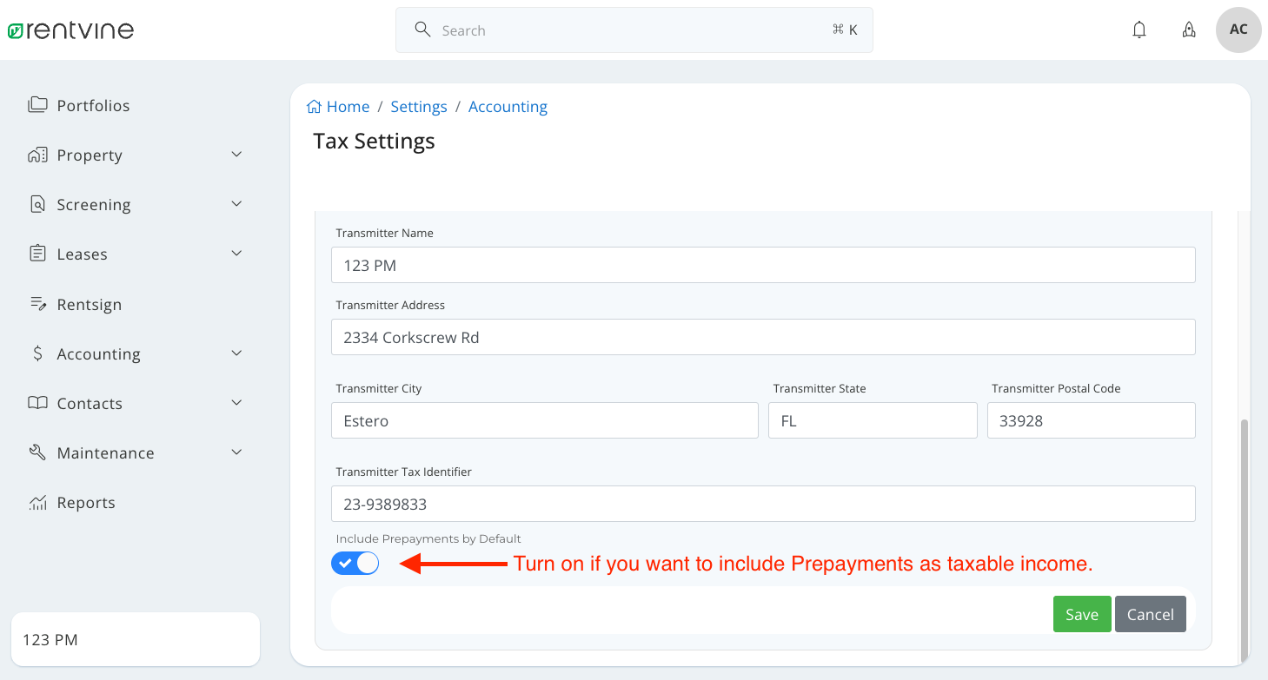1268x680 pixels.
Task: Click the Rentsign signature icon
Action: click(x=37, y=303)
